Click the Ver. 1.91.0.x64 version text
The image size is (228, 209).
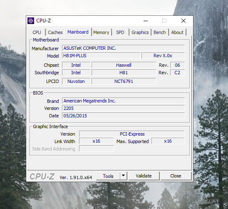click(x=76, y=177)
